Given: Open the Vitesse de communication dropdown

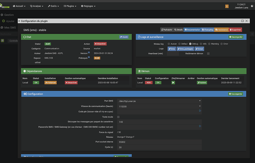Looking at the screenshot, I should (x=159, y=107).
